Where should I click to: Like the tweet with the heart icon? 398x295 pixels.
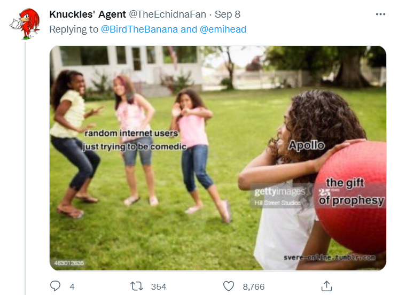(229, 286)
